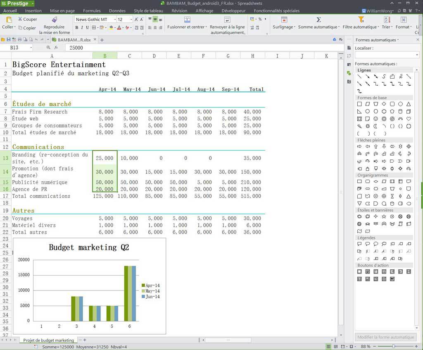Click the fx insert function icon
This screenshot has height=350, width=423.
pyautogui.click(x=56, y=48)
